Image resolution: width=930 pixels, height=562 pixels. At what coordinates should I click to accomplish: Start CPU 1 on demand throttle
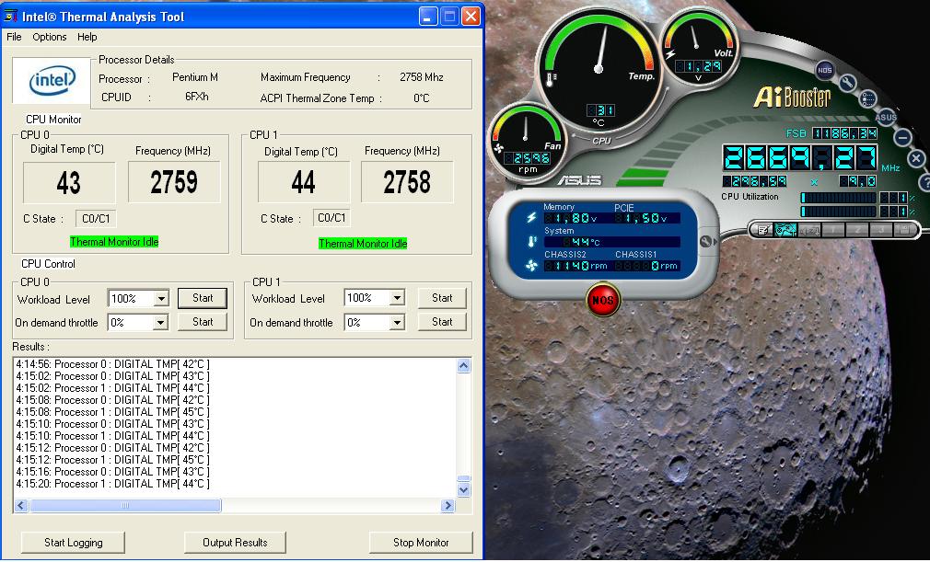[x=442, y=322]
